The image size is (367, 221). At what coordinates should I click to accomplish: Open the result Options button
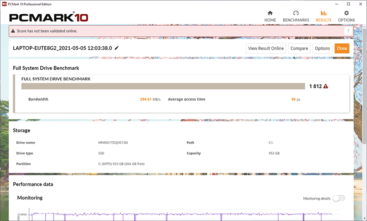click(322, 48)
